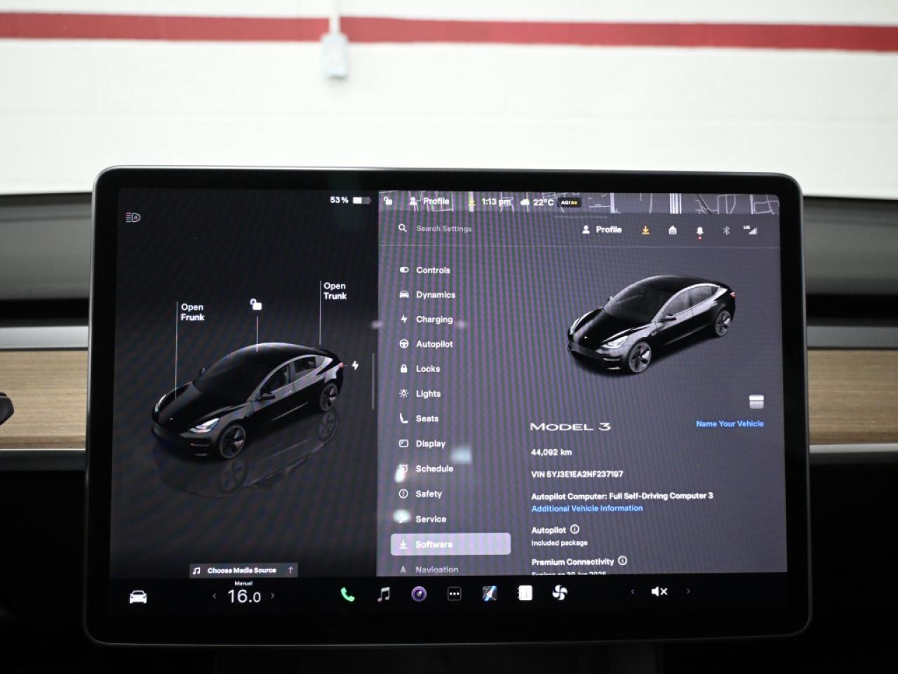Open Profile menu in settings header
898x674 pixels.
(x=602, y=230)
